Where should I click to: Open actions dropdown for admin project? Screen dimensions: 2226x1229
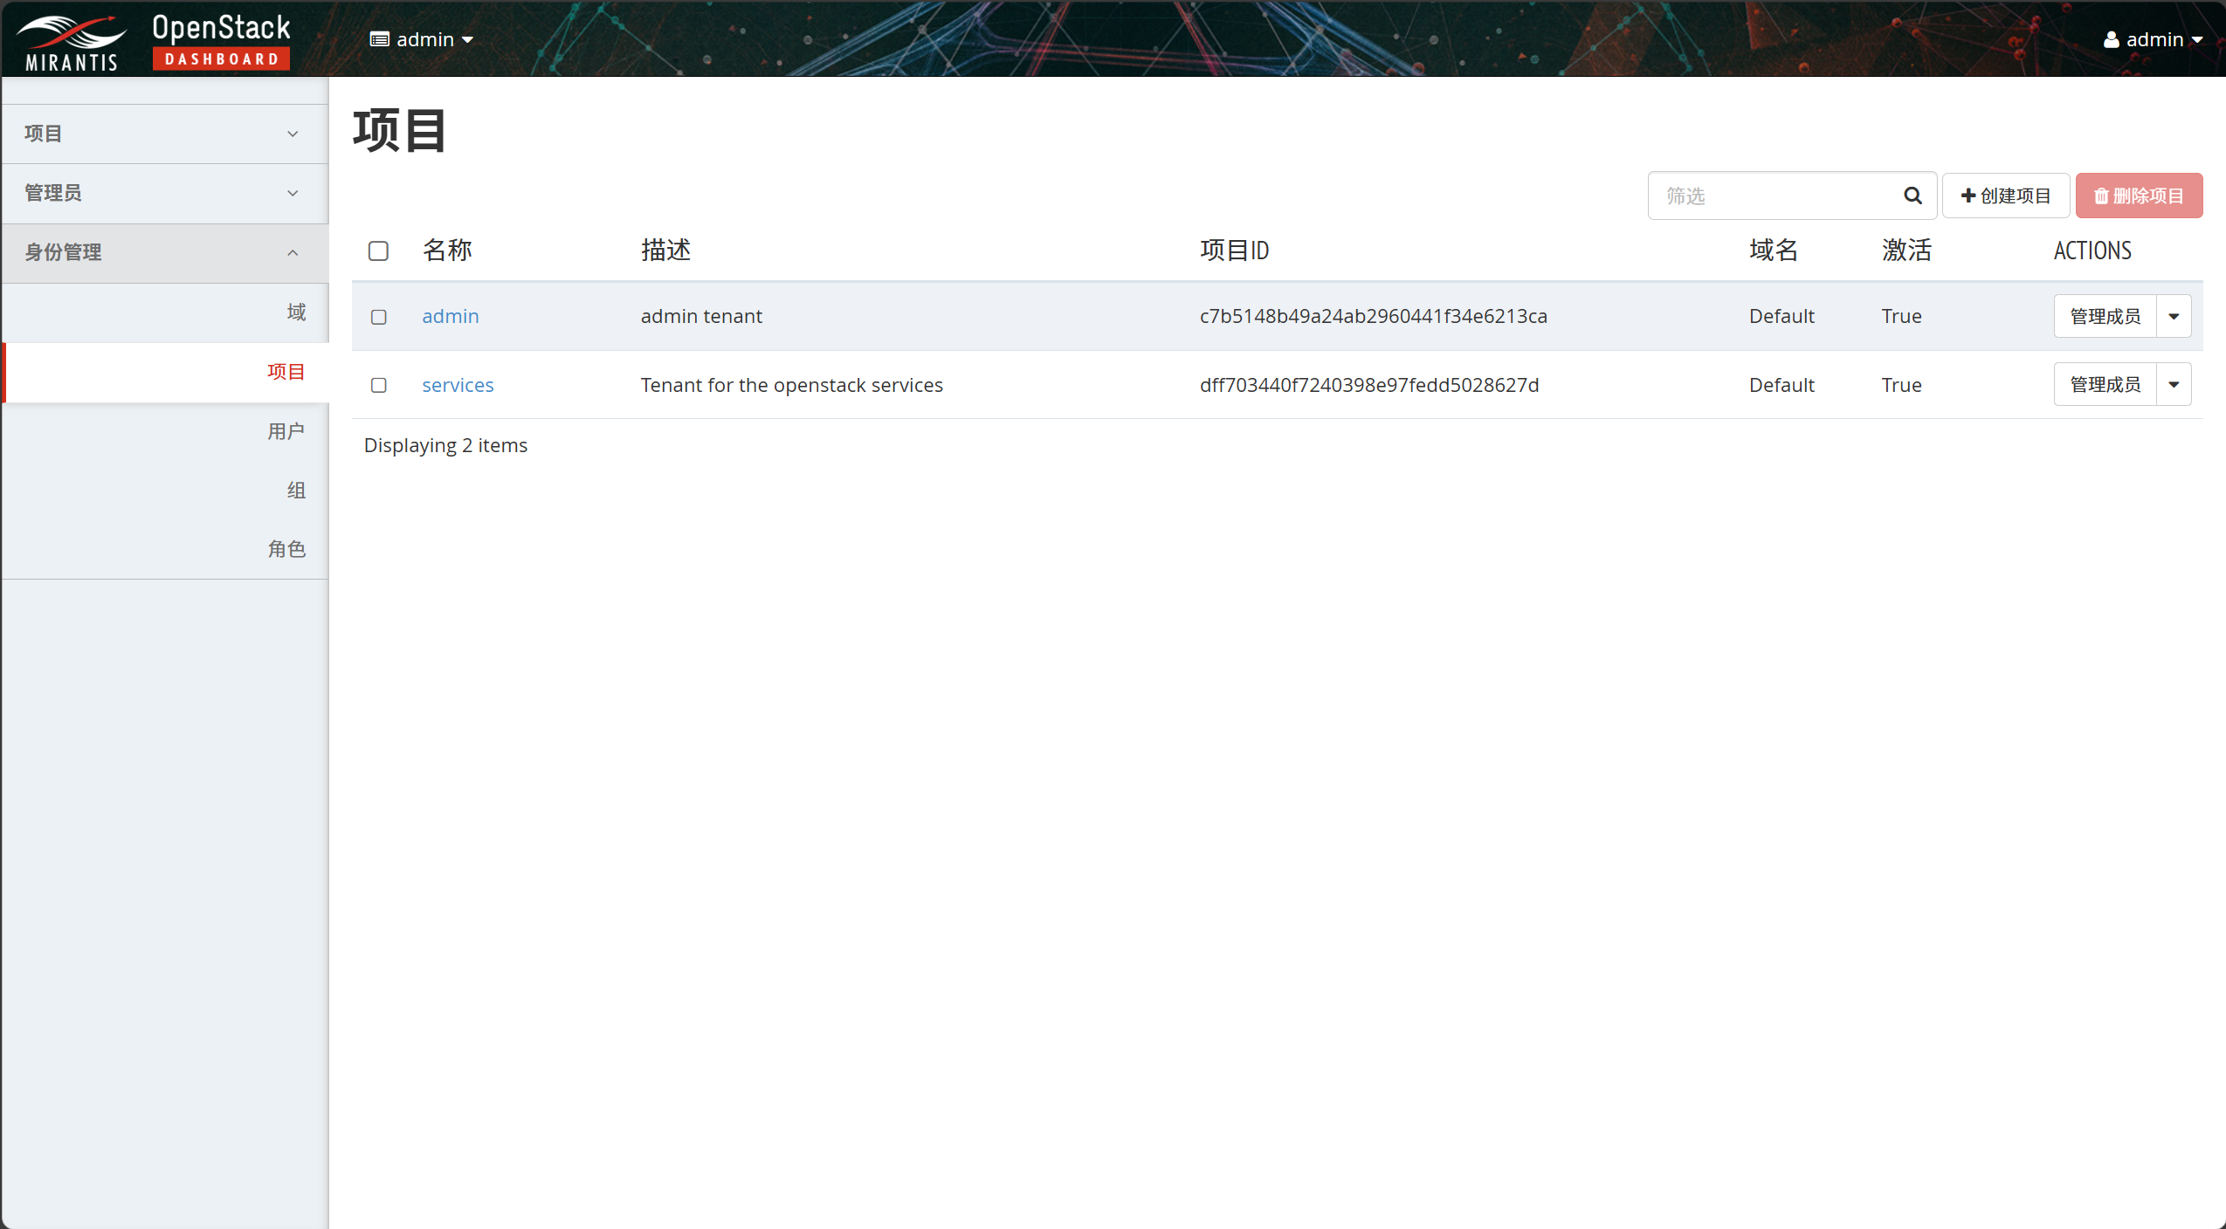pos(2174,316)
